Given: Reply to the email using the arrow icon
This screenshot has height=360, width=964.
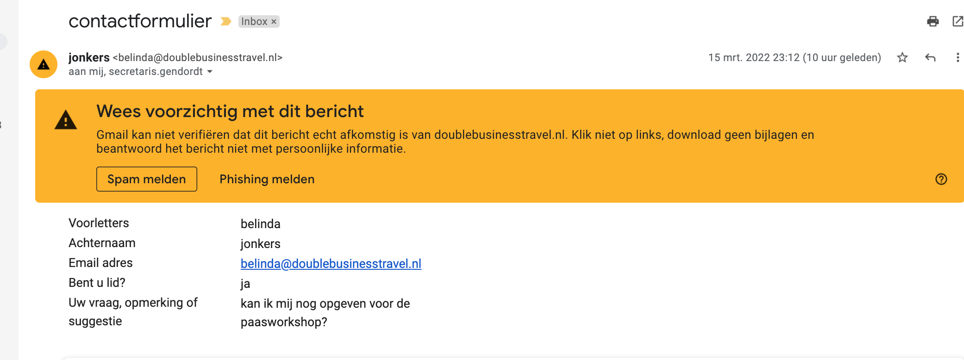Looking at the screenshot, I should click(x=930, y=57).
